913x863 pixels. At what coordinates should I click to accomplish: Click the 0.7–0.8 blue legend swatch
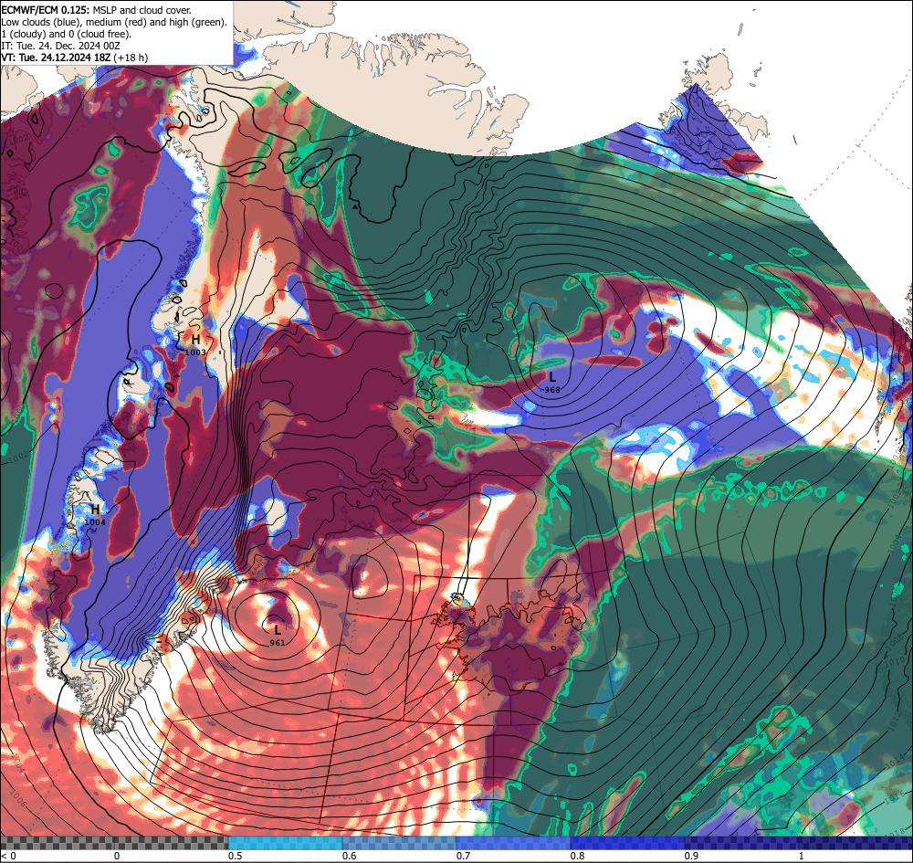pyautogui.click(x=513, y=842)
